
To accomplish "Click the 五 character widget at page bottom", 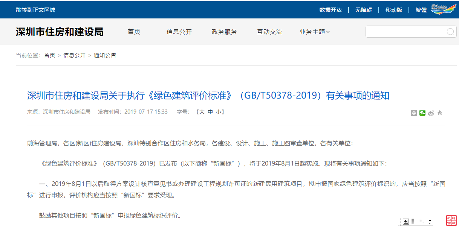I will point(406,221).
